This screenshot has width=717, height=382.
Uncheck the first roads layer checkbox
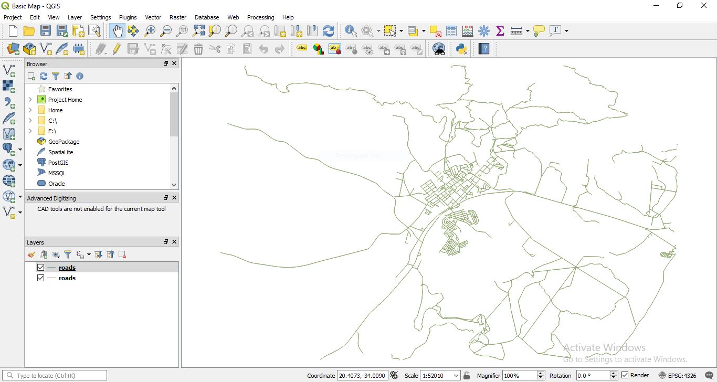click(x=40, y=268)
